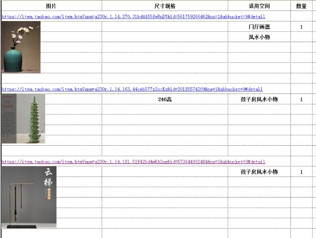Click the green pagoda figurine thumbnail
The image size is (316, 238).
click(23, 119)
